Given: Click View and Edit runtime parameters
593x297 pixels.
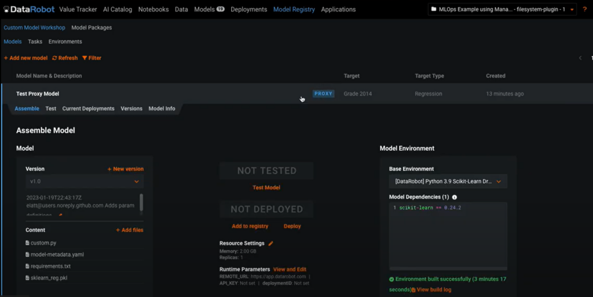Looking at the screenshot, I should coord(290,269).
